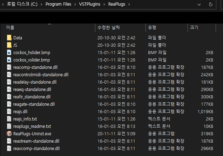This screenshot has height=156, width=223.
Task: Click 파일 폴더 type of Data
Action: [157, 38]
